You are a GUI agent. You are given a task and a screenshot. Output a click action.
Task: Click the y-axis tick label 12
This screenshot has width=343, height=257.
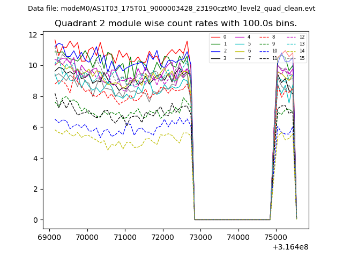pos(32,35)
